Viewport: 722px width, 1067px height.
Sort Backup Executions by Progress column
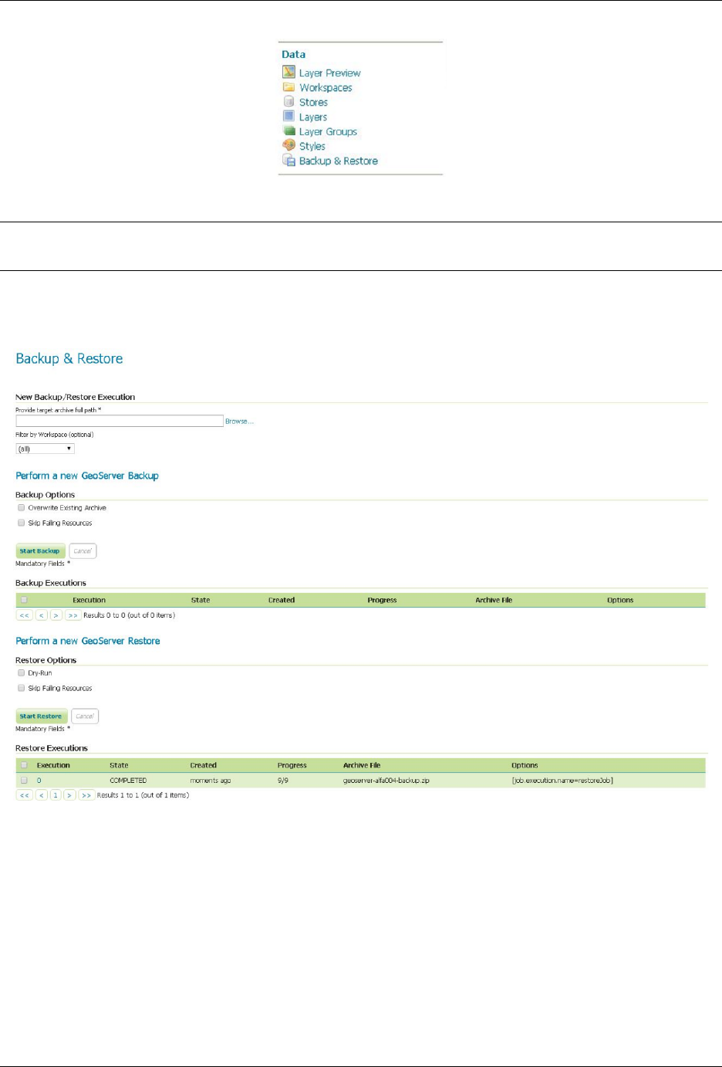[x=382, y=600]
